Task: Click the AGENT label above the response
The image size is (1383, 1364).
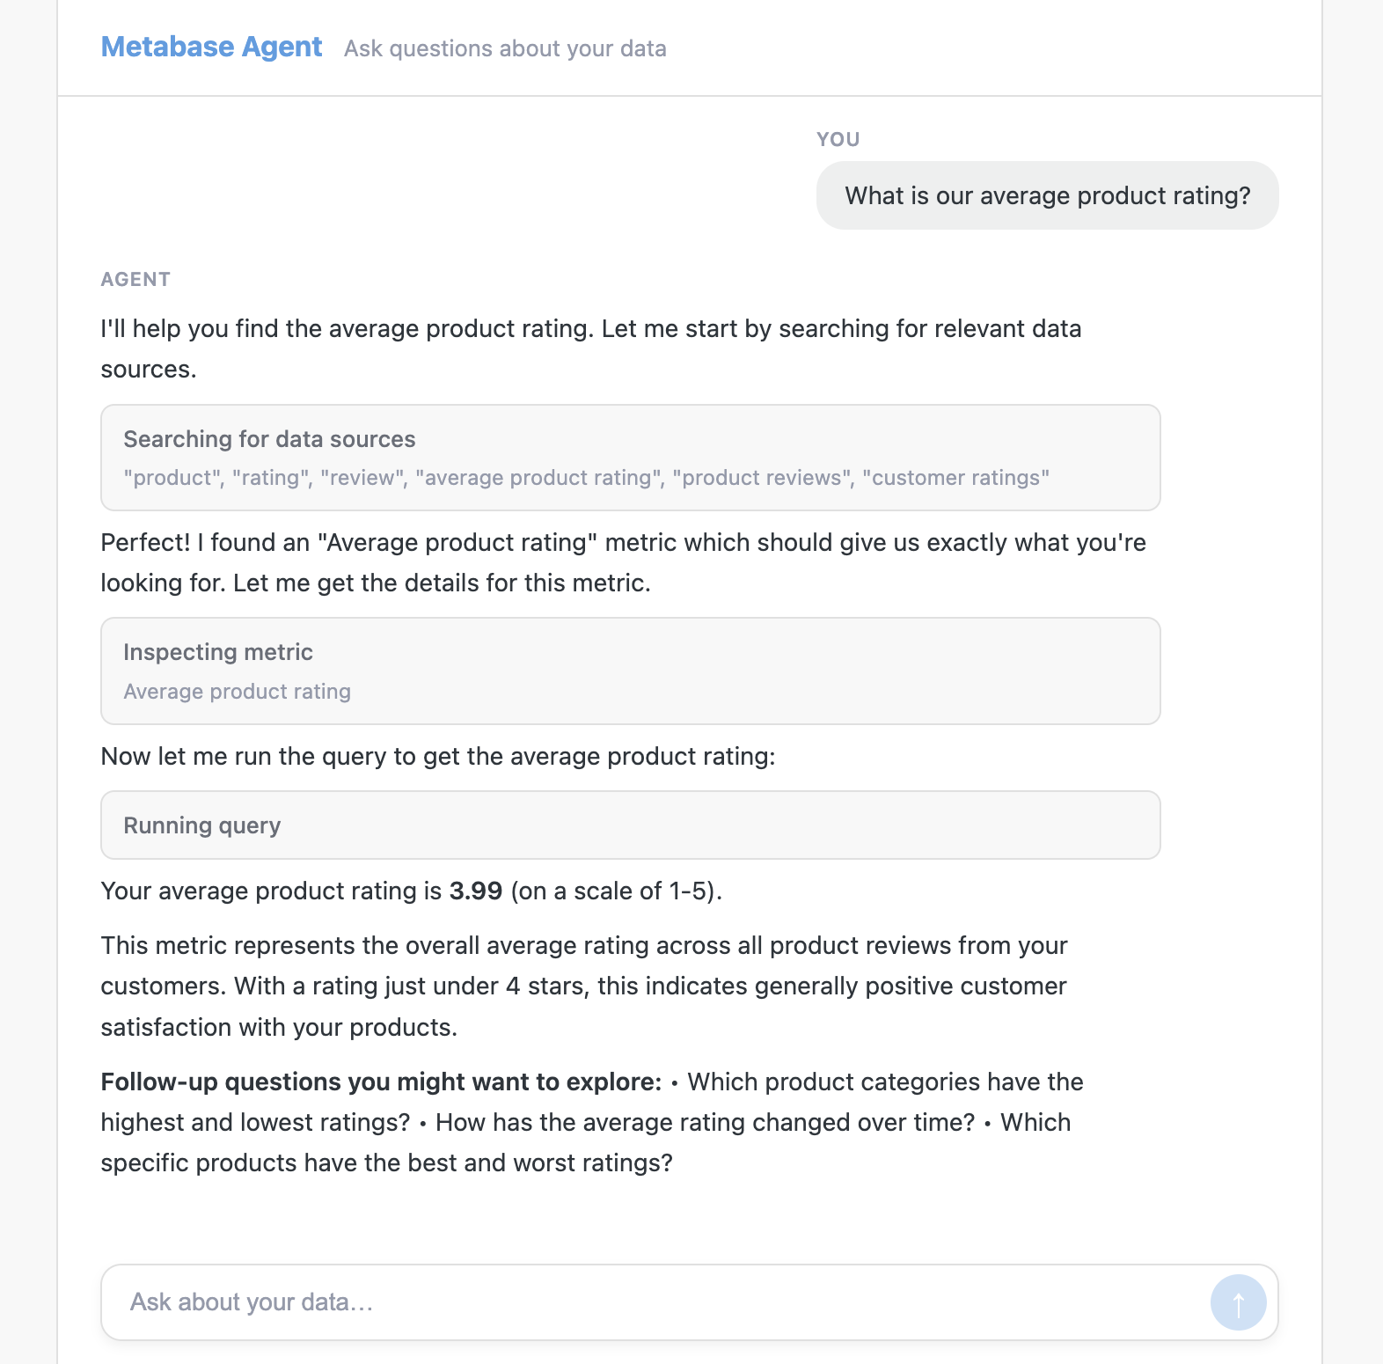Action: (135, 279)
